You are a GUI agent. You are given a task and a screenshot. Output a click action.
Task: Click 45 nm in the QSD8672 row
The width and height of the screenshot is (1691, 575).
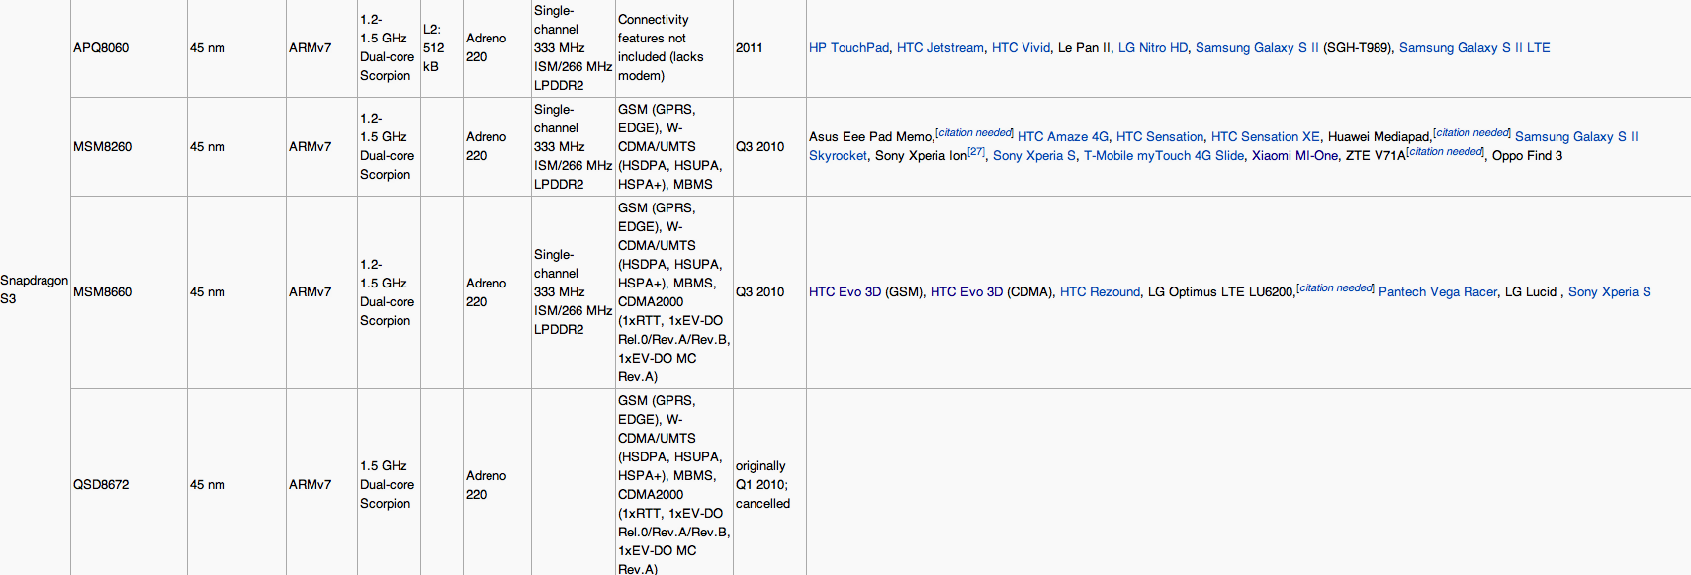208,485
